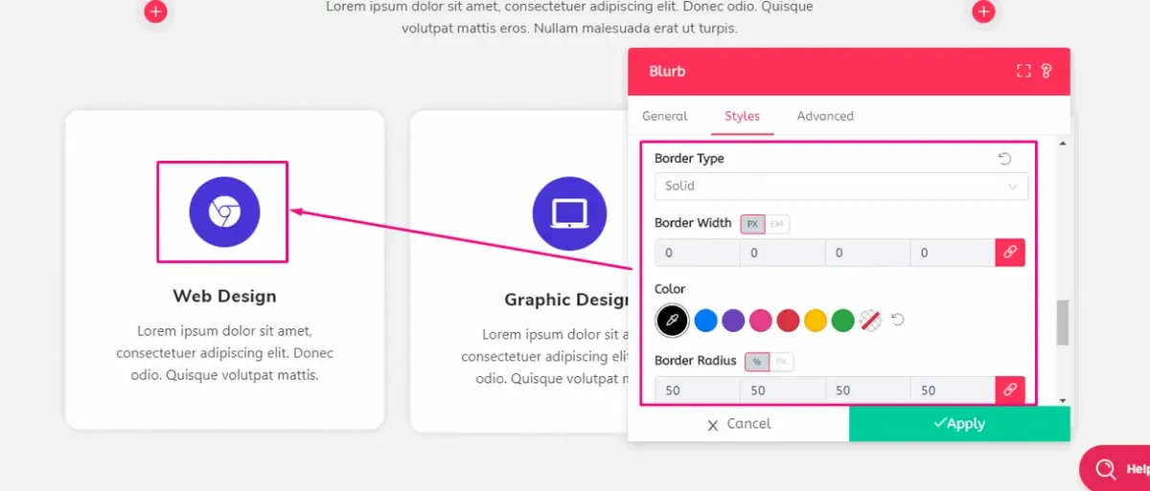Toggle Border Width unit to EM

tap(776, 224)
